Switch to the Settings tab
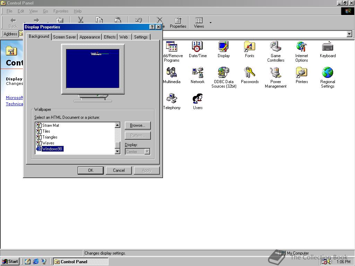Screen dimensions: 355x266 (x=141, y=37)
